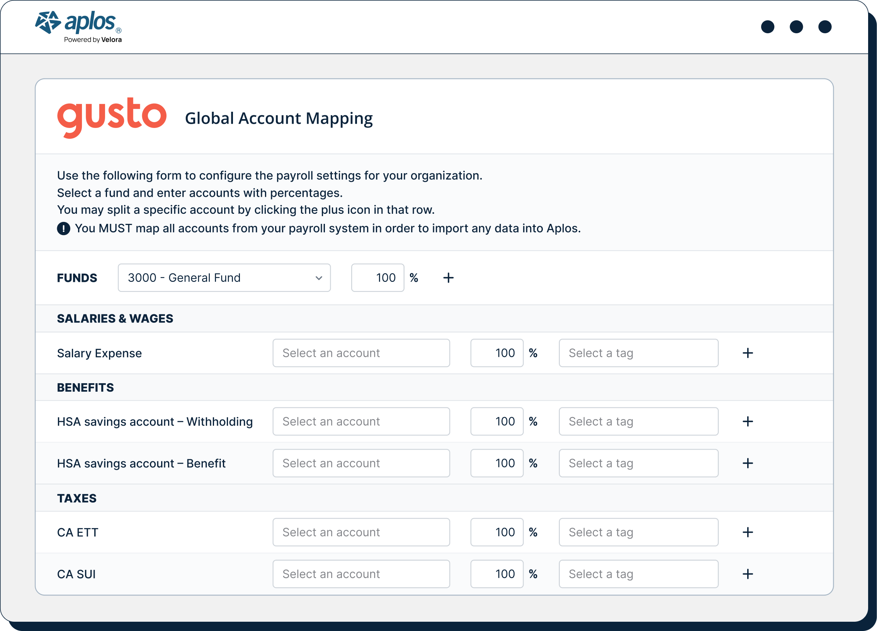The width and height of the screenshot is (877, 631).
Task: Click the HSA Benefit percentage field
Action: pyautogui.click(x=497, y=463)
